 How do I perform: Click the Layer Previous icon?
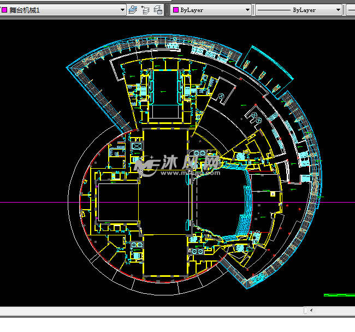(145, 10)
